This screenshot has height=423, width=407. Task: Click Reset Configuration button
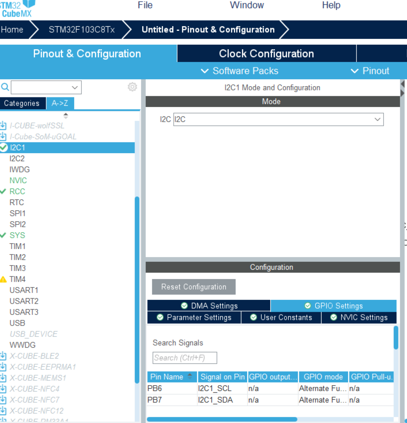(x=194, y=287)
